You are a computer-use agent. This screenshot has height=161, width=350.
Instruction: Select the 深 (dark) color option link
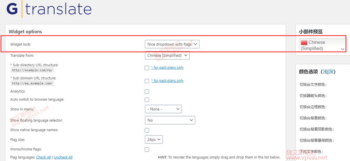[x=331, y=72]
